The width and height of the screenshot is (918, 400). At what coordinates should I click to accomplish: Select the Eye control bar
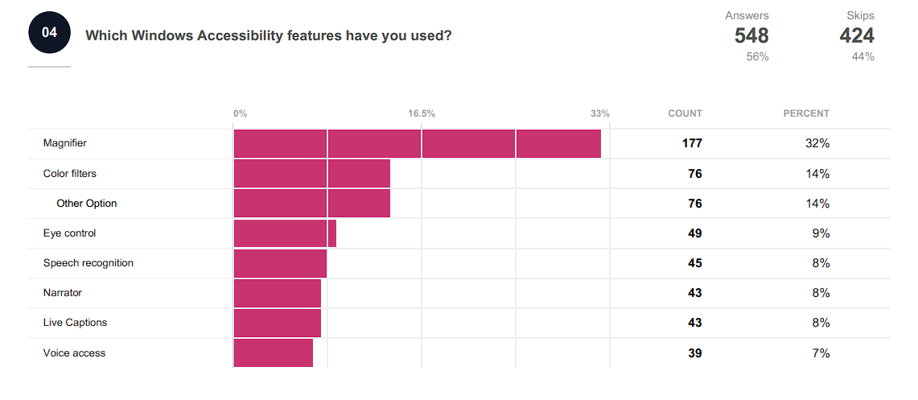tap(284, 233)
